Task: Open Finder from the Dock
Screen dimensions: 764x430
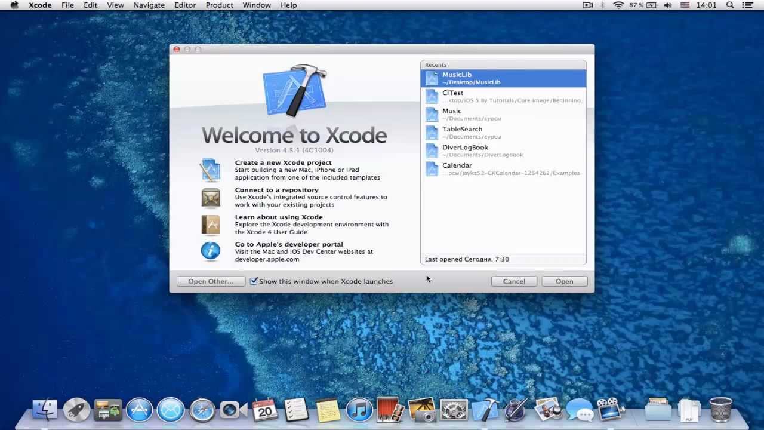Action: pos(45,410)
